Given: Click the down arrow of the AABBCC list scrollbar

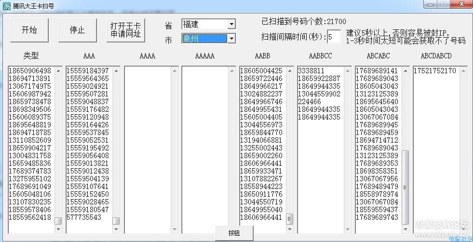Looking at the screenshot, I should (348, 229).
